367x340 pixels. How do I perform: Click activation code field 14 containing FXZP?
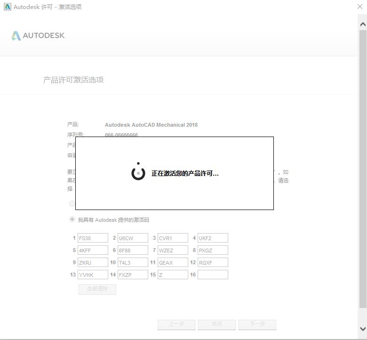[x=133, y=275]
